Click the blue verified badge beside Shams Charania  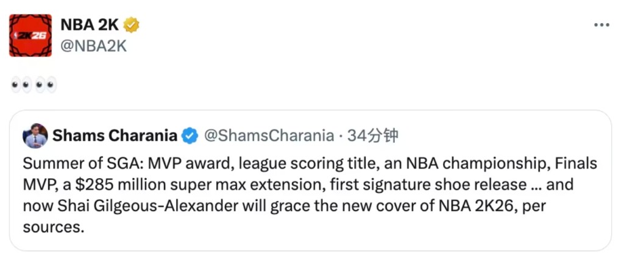tap(190, 136)
